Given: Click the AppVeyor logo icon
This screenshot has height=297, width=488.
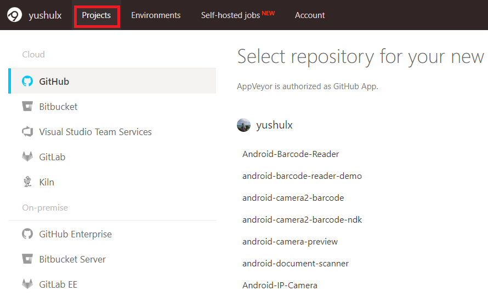Looking at the screenshot, I should (x=14, y=15).
